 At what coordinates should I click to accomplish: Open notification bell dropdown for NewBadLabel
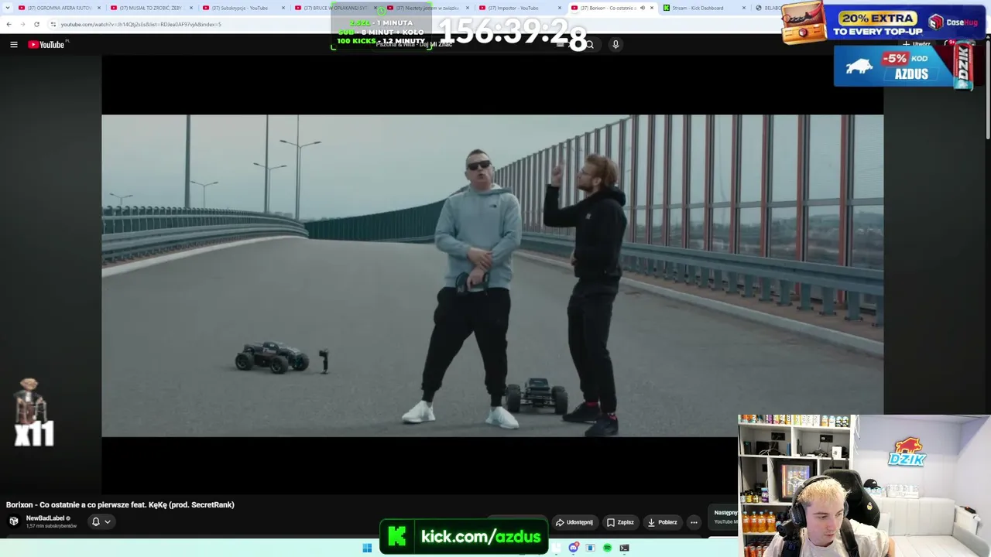pyautogui.click(x=101, y=521)
